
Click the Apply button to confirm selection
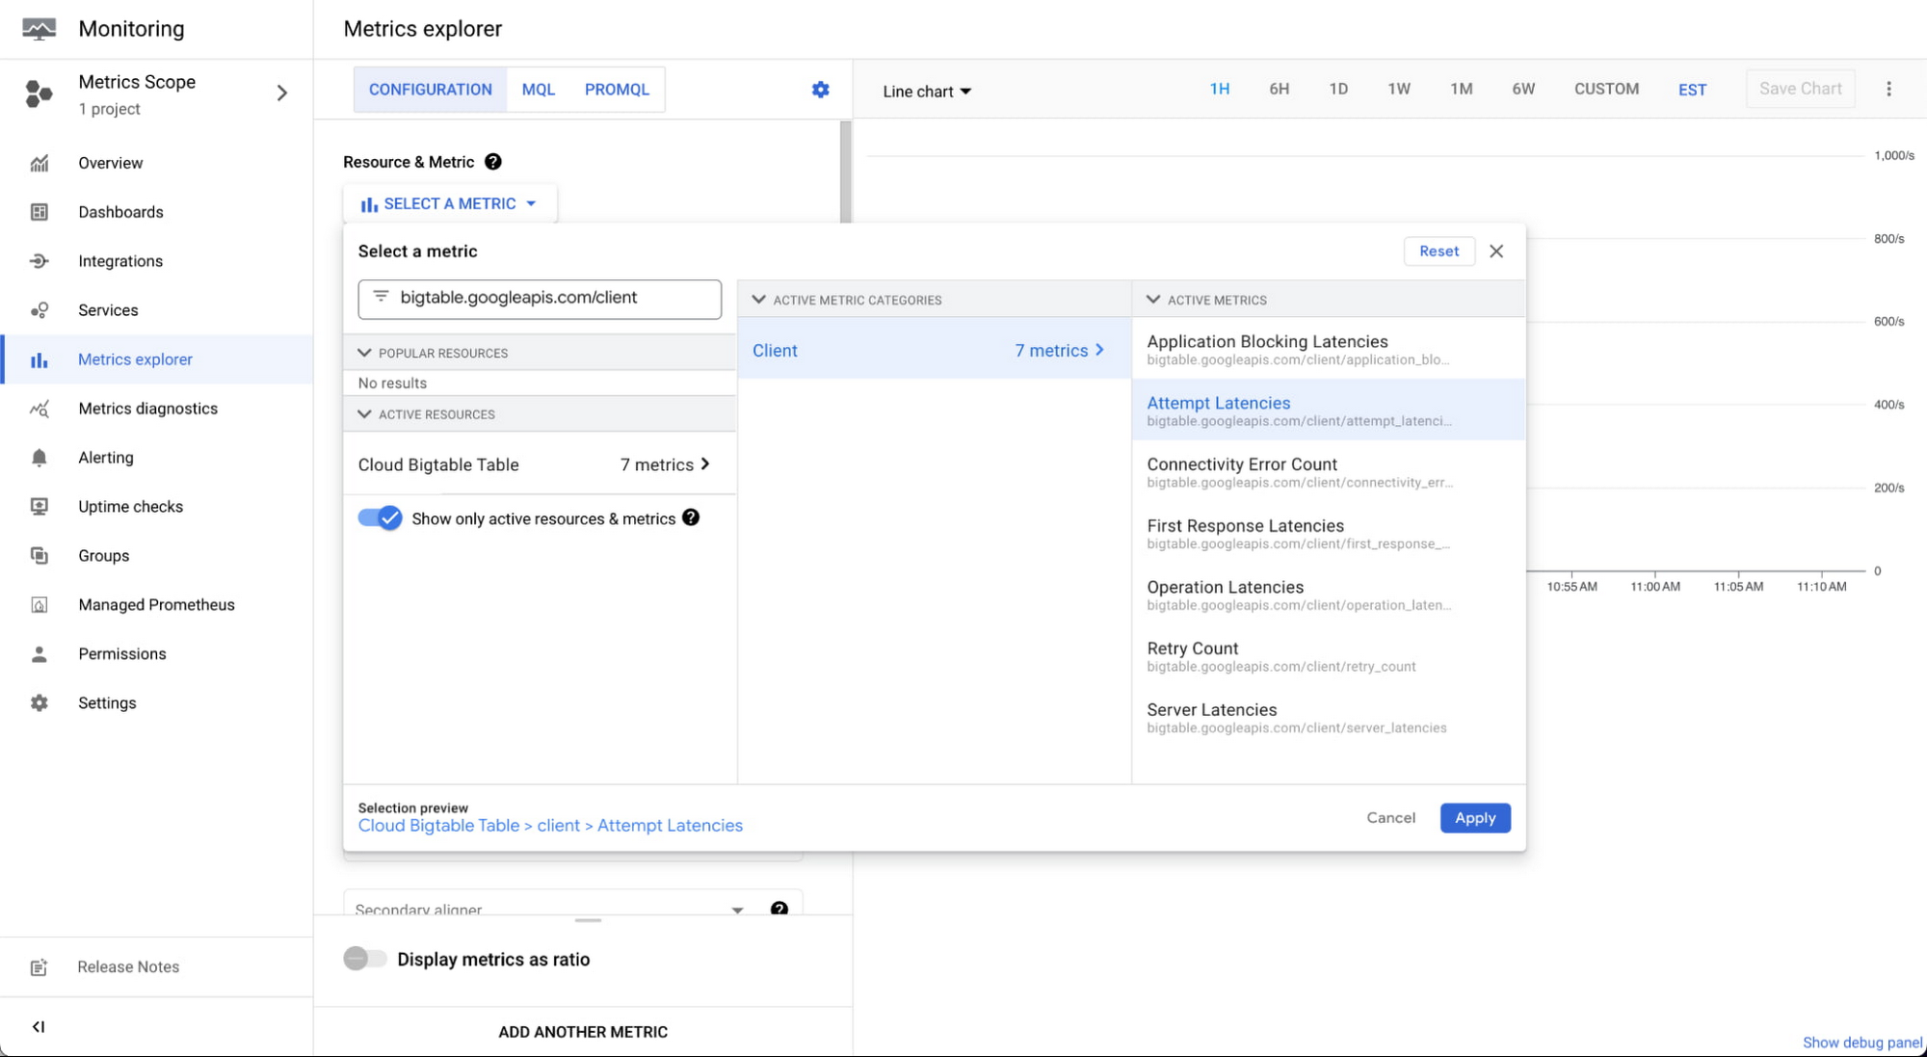click(x=1475, y=817)
